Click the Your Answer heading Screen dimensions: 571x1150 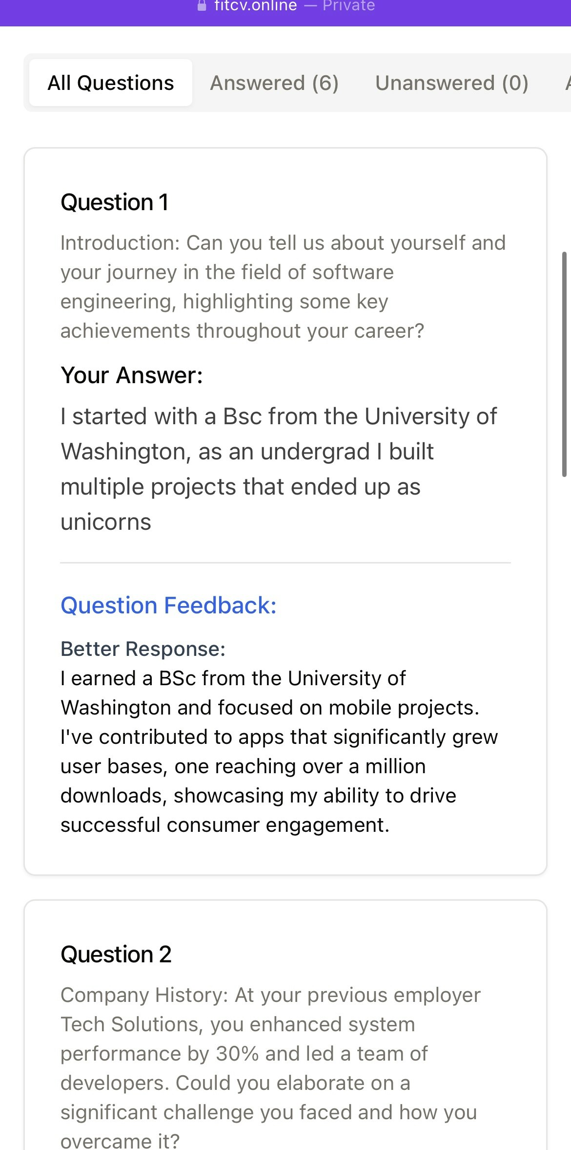(132, 375)
